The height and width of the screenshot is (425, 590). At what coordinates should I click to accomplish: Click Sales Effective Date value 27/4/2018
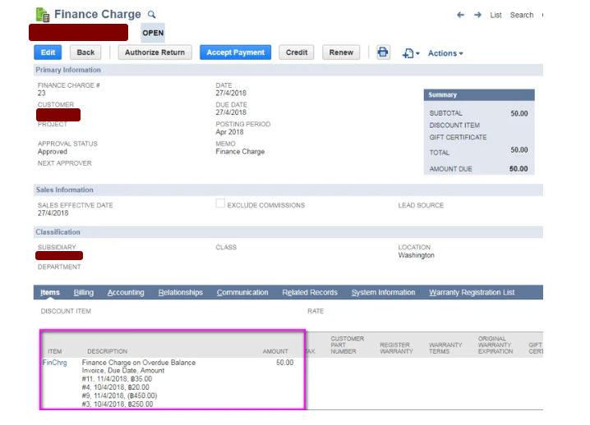(x=53, y=213)
